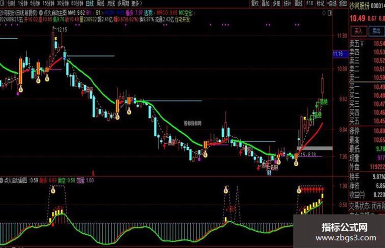
Task: Click diamond icon at chart top-right
Action: coord(324,13)
